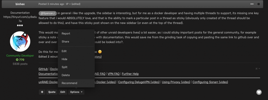Select Recommend in the options menu
Viewport: 268px width, 100px height.
[76, 83]
